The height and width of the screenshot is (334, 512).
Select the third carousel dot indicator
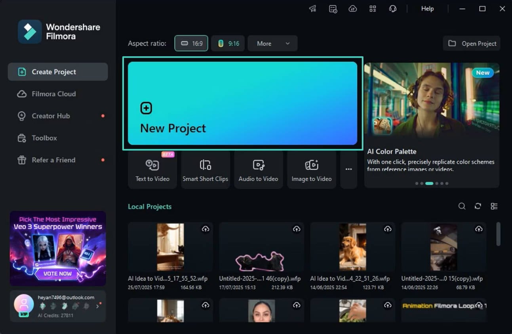pyautogui.click(x=429, y=183)
